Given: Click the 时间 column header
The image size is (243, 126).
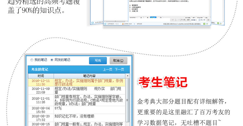Looking at the screenshot, I should tap(41, 76).
